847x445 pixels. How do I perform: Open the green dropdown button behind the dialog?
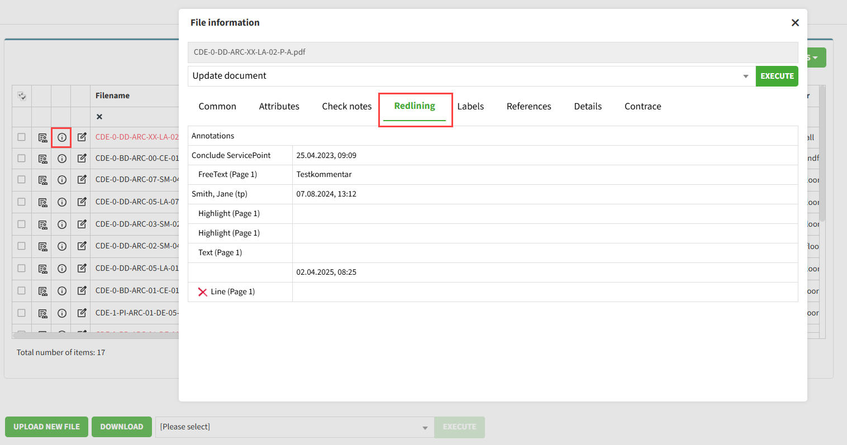(x=816, y=58)
